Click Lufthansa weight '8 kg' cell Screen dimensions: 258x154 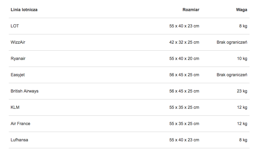[243, 140]
